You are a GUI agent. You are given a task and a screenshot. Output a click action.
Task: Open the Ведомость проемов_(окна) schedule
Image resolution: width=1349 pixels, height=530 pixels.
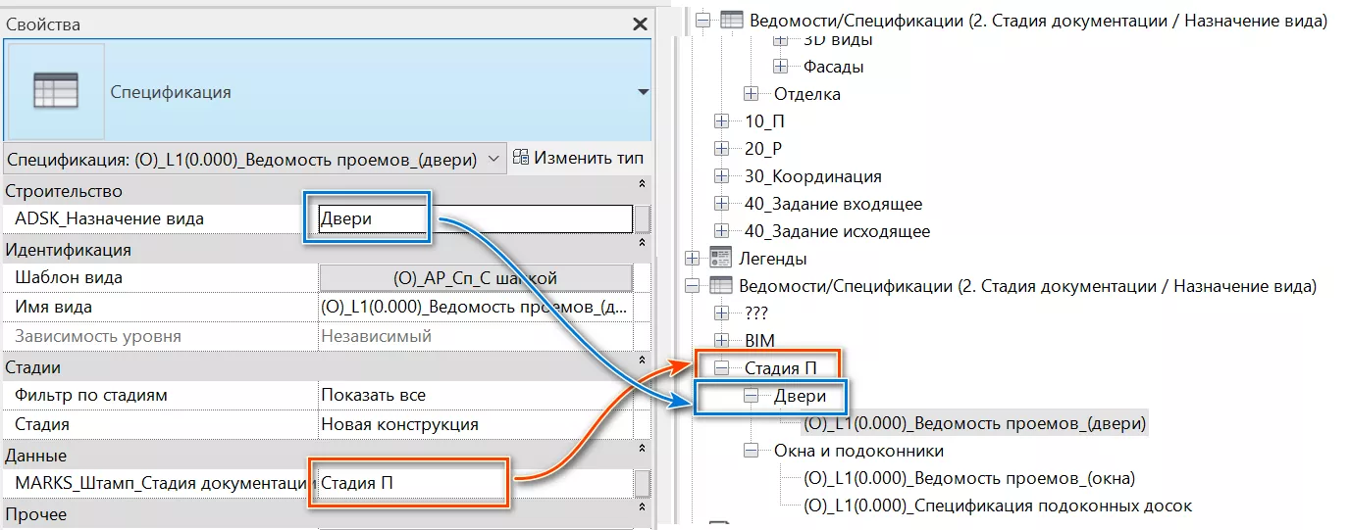[x=968, y=478]
